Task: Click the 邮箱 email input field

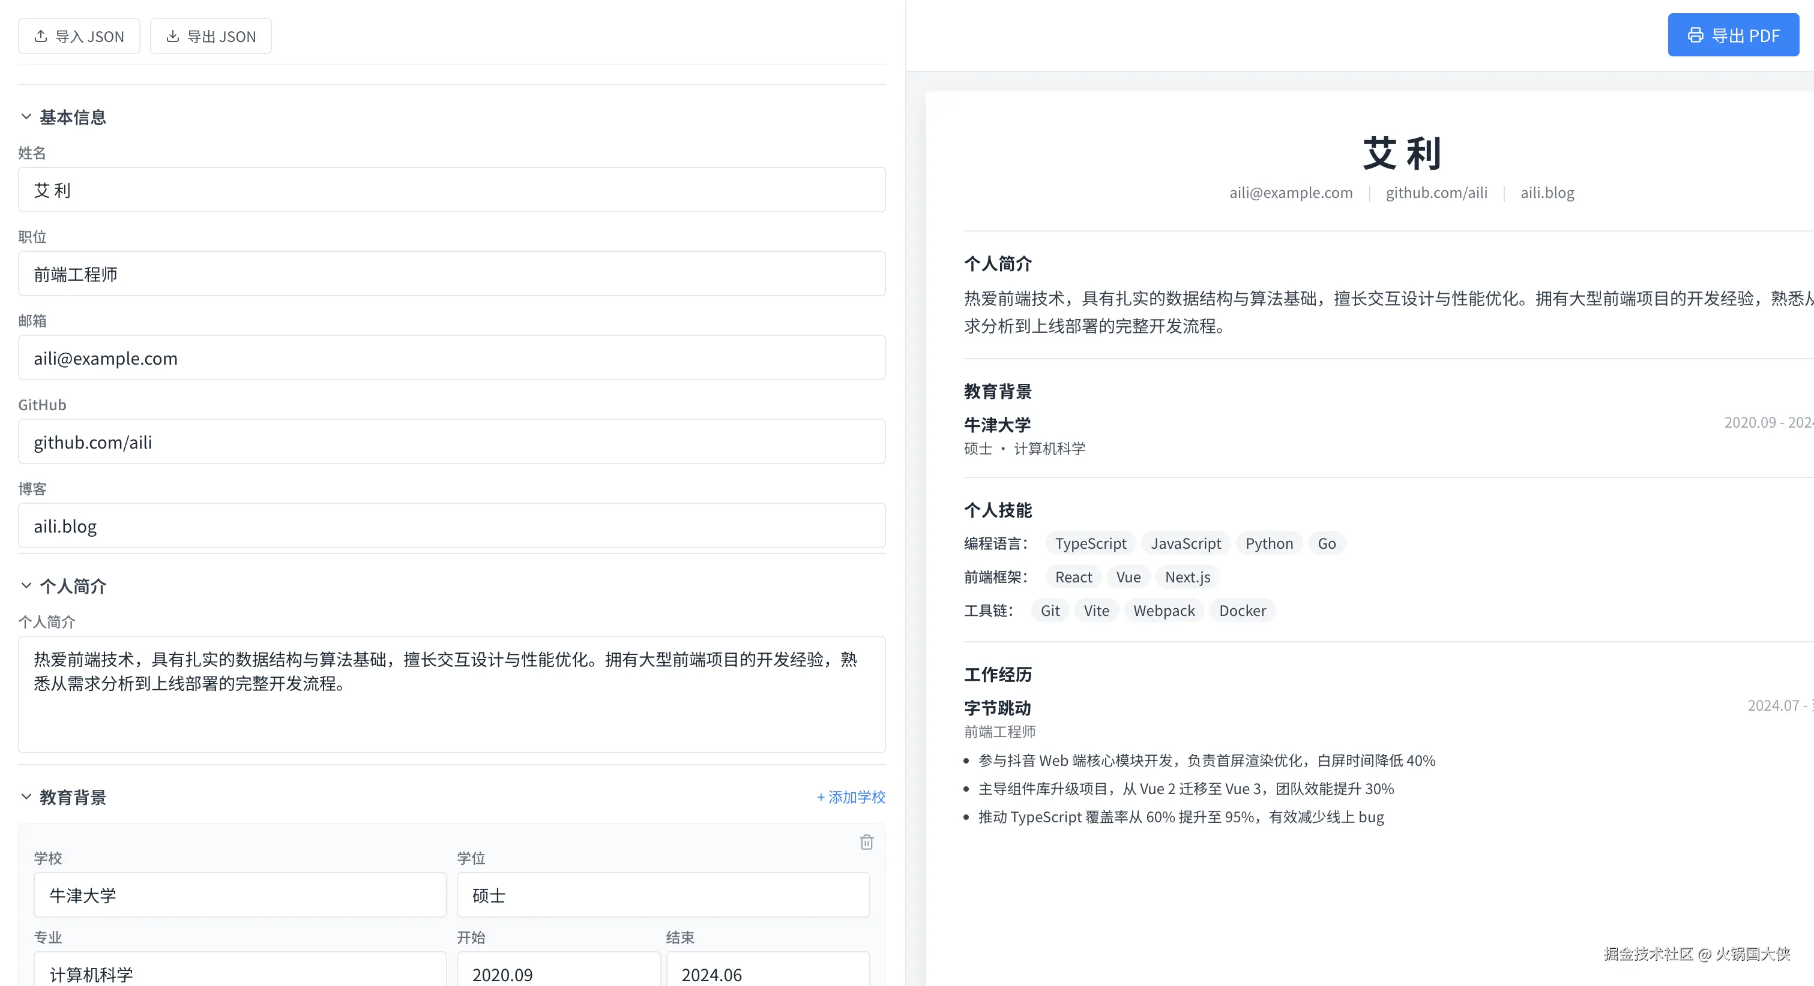Action: 451,357
